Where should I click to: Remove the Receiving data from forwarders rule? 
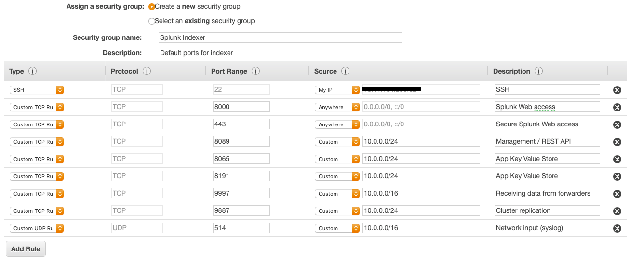tap(617, 194)
